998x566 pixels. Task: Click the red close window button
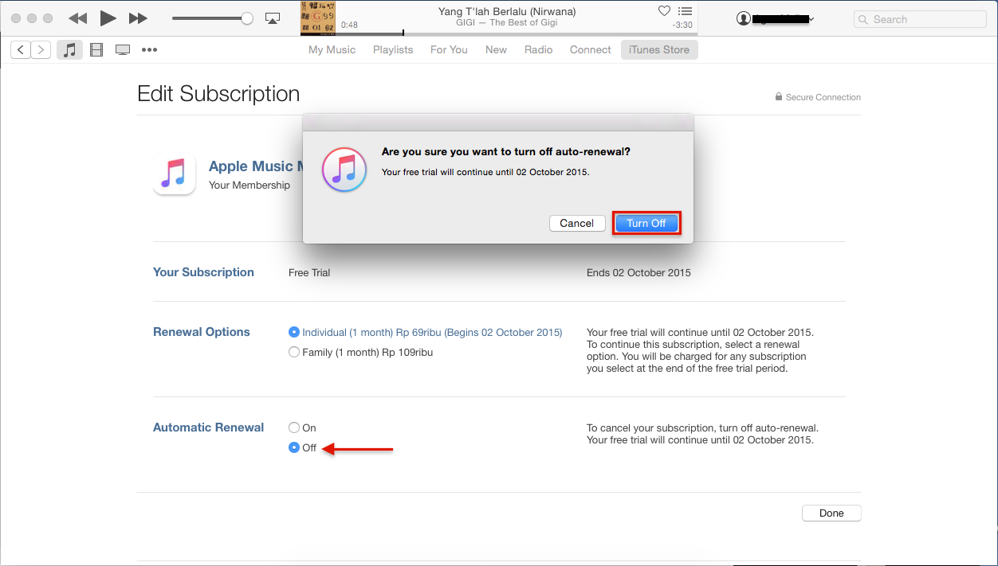tap(17, 18)
